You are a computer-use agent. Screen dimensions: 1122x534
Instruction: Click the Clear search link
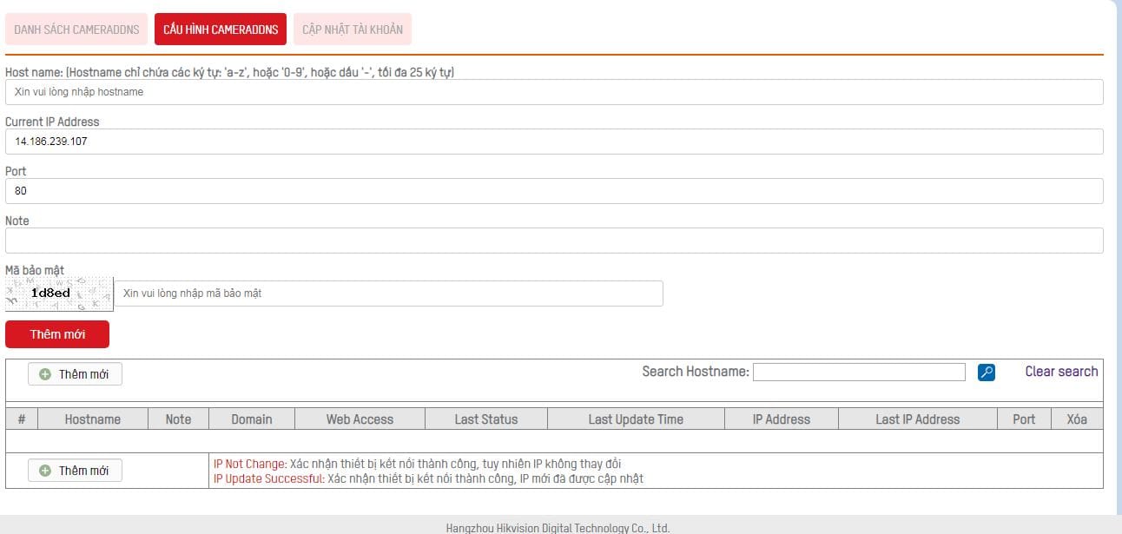[1061, 372]
